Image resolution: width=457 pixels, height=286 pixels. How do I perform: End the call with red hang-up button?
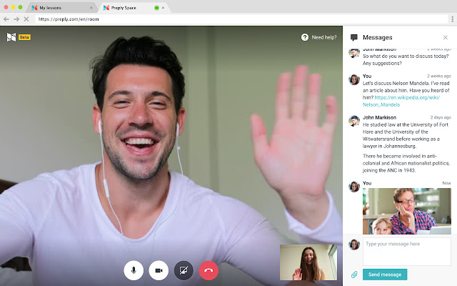[x=209, y=270]
